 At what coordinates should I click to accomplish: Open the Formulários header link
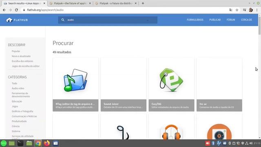pyautogui.click(x=195, y=20)
